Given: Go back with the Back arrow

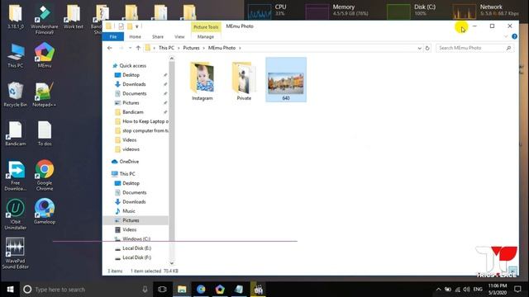Looking at the screenshot, I should [110, 48].
